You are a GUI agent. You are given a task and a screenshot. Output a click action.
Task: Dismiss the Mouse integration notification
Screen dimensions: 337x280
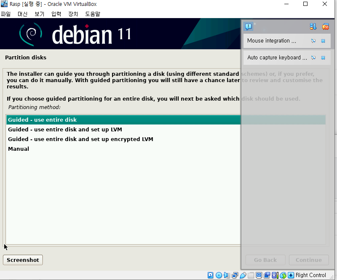tap(323, 41)
